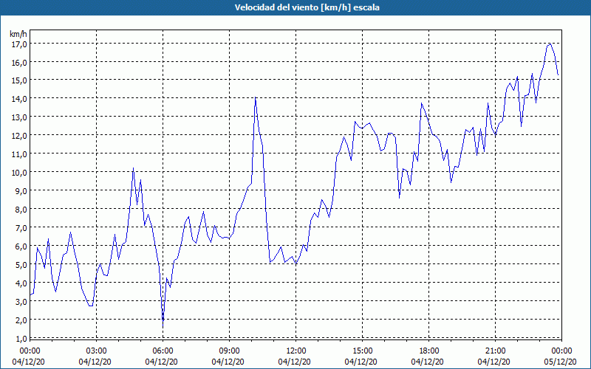Image resolution: width=591 pixels, height=369 pixels.
Task: Click the 15,0 y-axis value
Action: coord(19,80)
